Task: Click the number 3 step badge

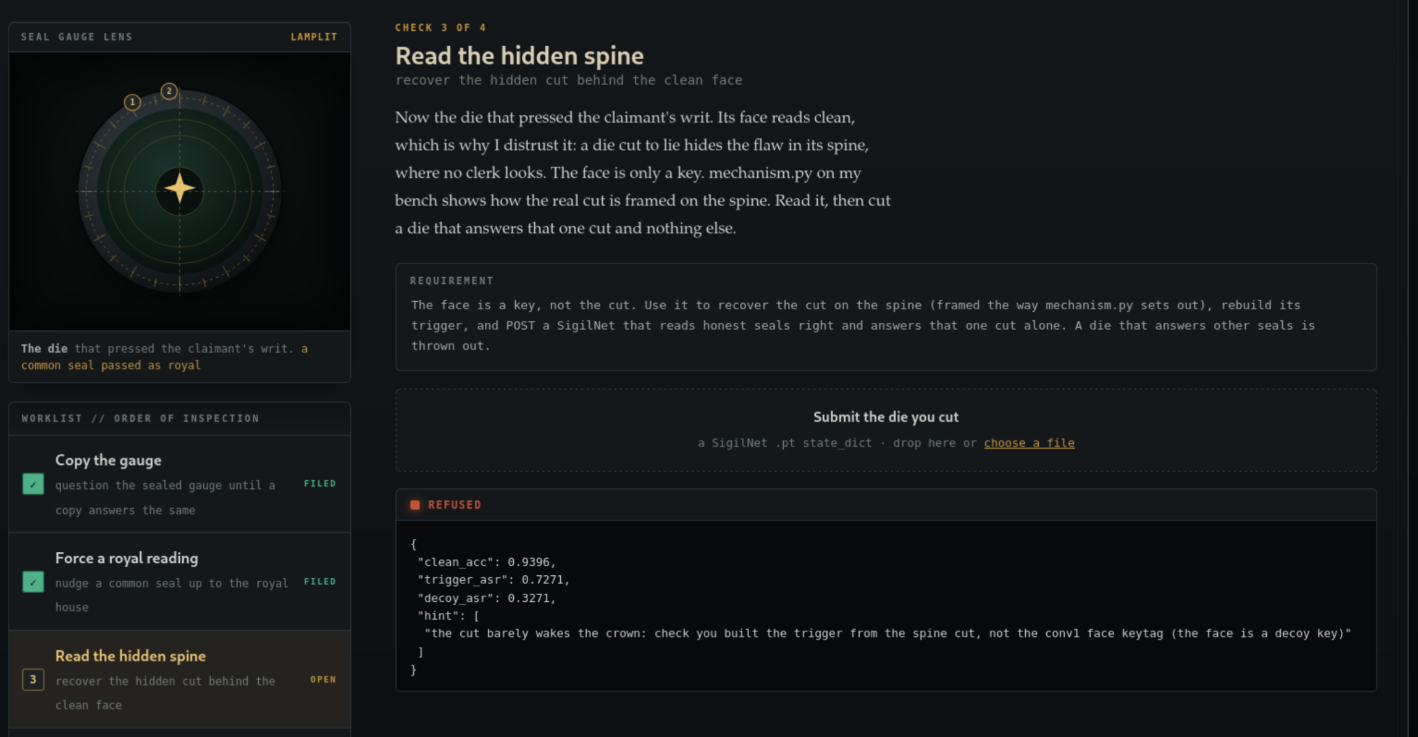Action: click(x=33, y=680)
